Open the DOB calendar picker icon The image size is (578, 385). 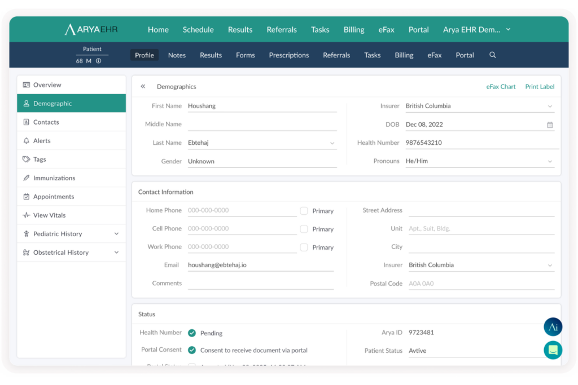click(550, 125)
